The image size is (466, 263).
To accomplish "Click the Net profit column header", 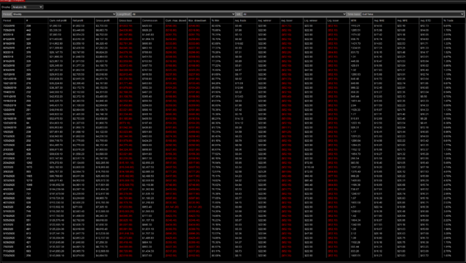I will pos(79,20).
